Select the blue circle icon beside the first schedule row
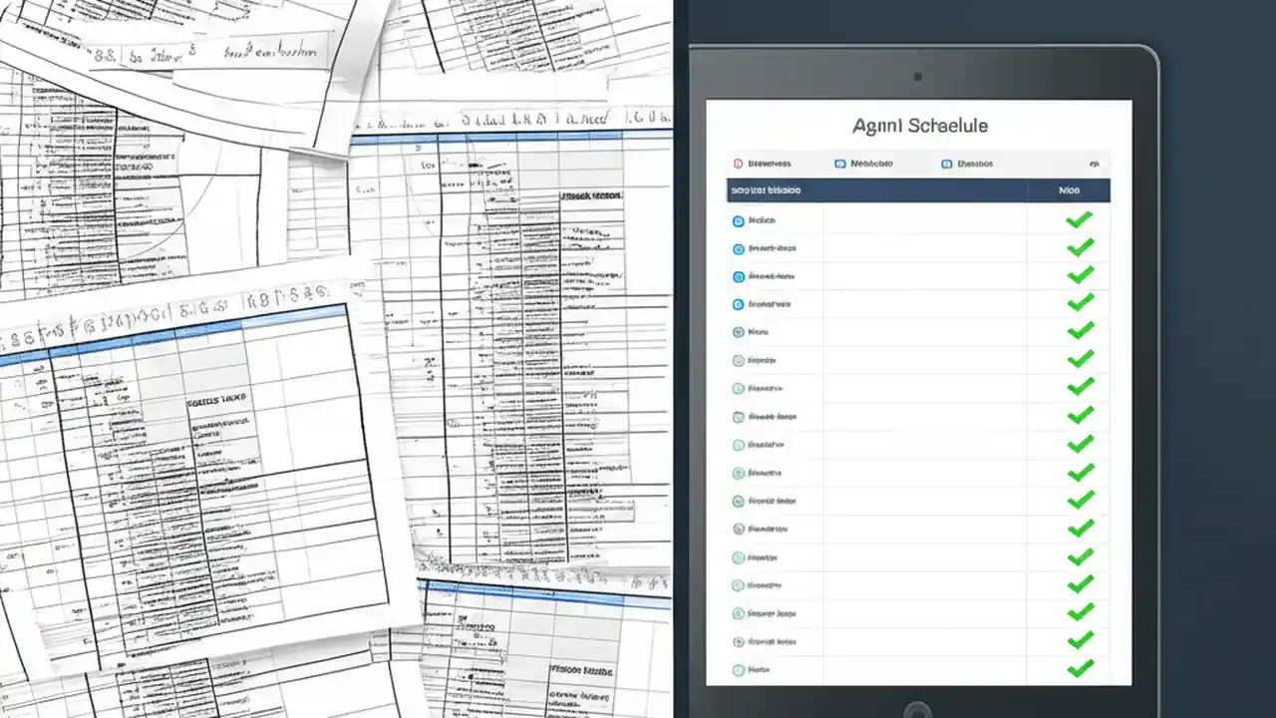This screenshot has height=718, width=1276. (x=738, y=220)
